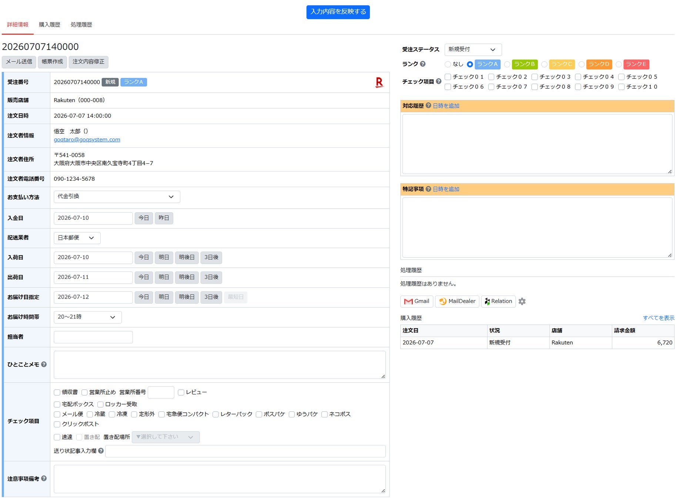Click help icon next to 対応履歴
676x500 pixels.
coord(428,106)
